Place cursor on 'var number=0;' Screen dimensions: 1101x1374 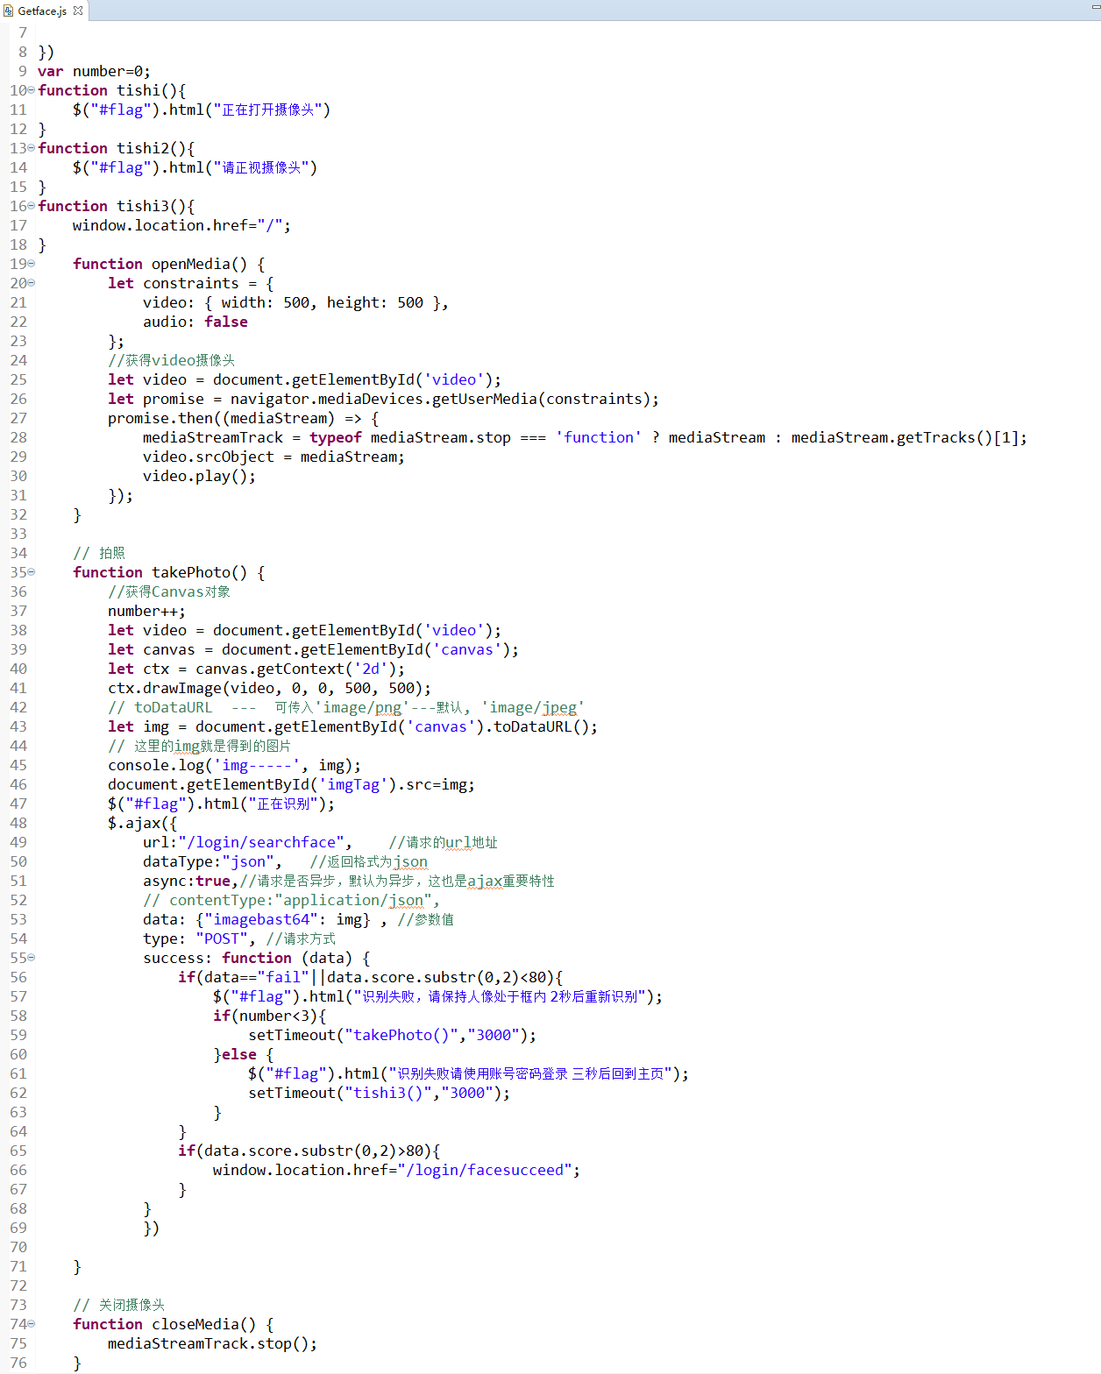coord(94,71)
